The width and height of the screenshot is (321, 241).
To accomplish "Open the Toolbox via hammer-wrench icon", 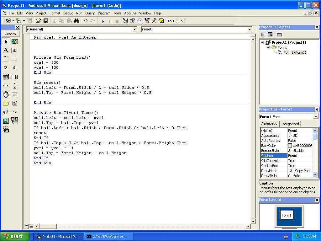I will (154, 21).
